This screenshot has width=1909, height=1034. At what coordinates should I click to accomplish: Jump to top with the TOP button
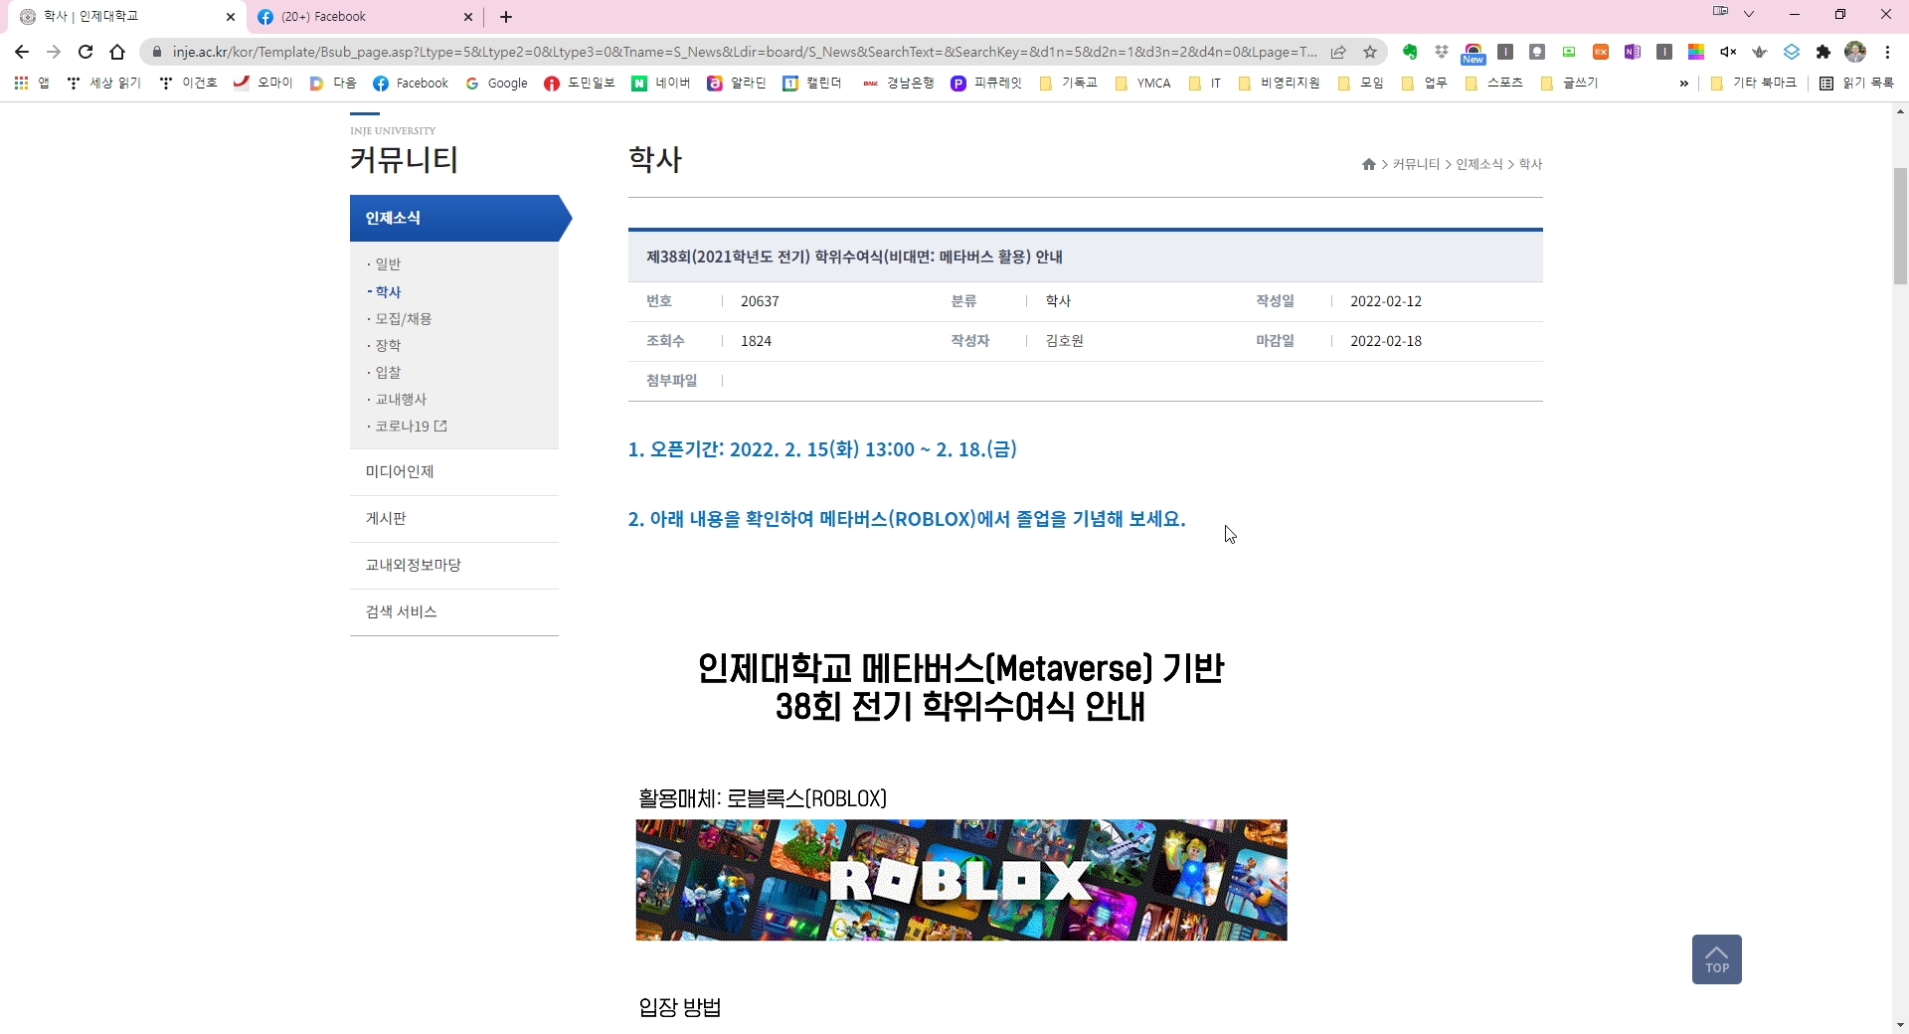pyautogui.click(x=1716, y=959)
